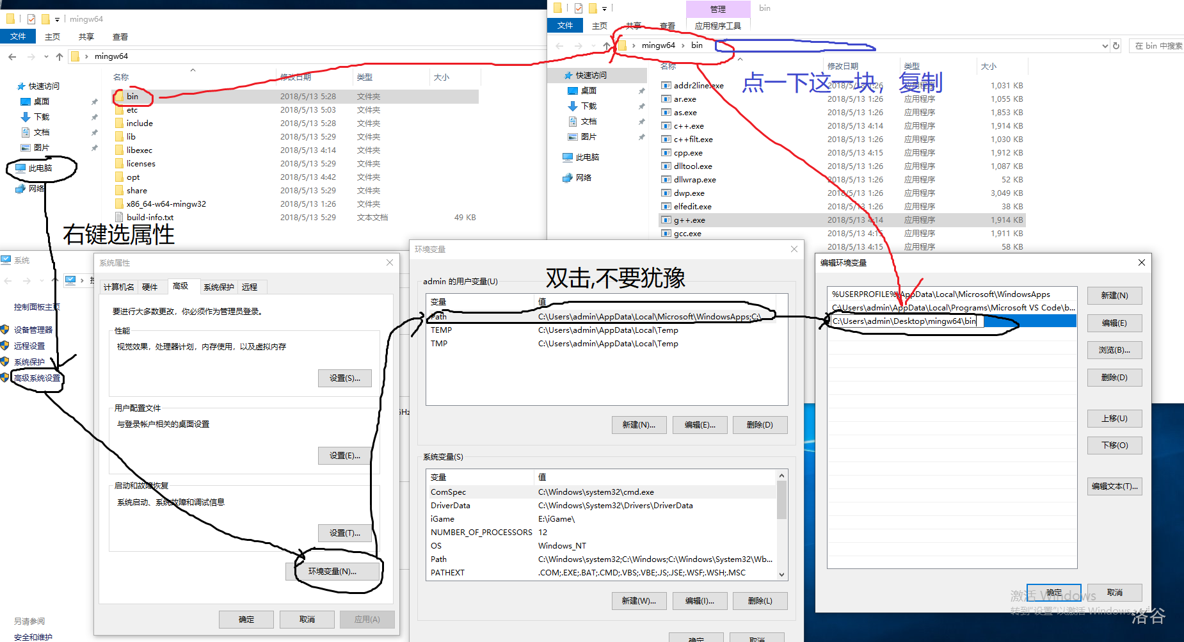Click 编辑文本(T)... button
The width and height of the screenshot is (1184, 642).
[x=1114, y=486]
